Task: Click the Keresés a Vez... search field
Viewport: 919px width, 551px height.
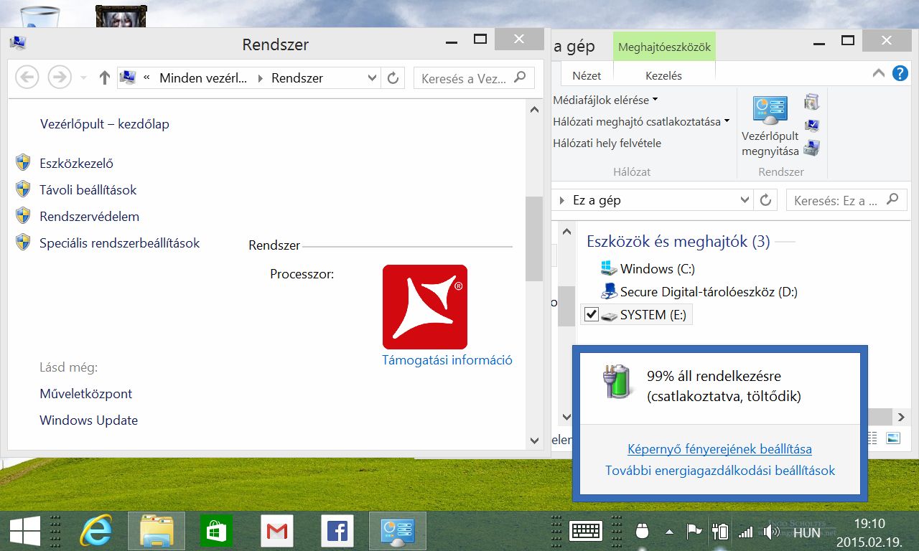Action: pyautogui.click(x=474, y=78)
